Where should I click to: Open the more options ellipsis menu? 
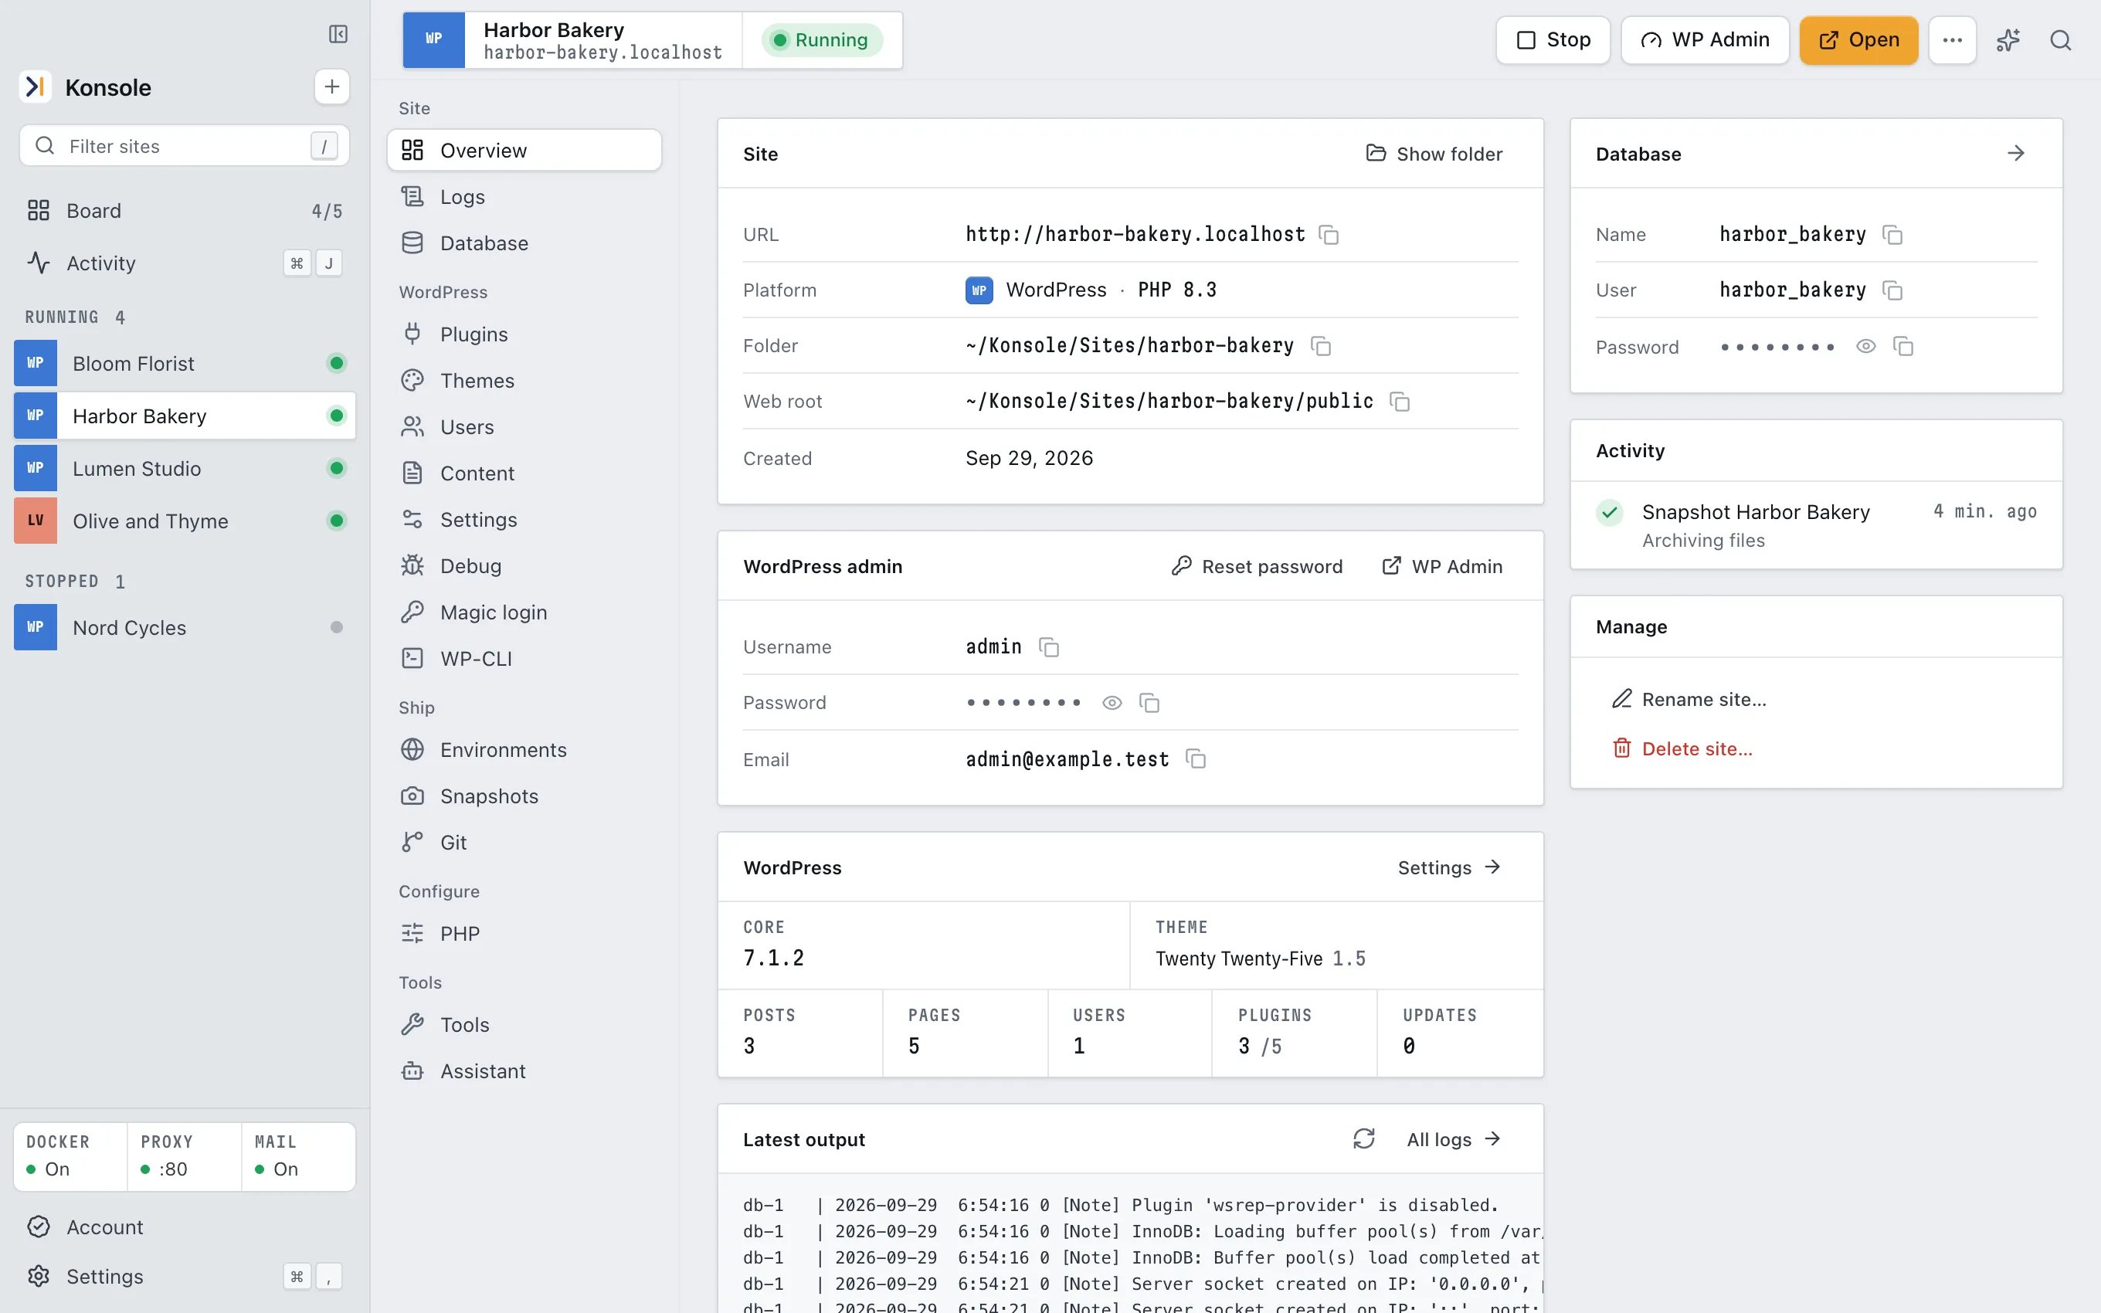[x=1953, y=40]
